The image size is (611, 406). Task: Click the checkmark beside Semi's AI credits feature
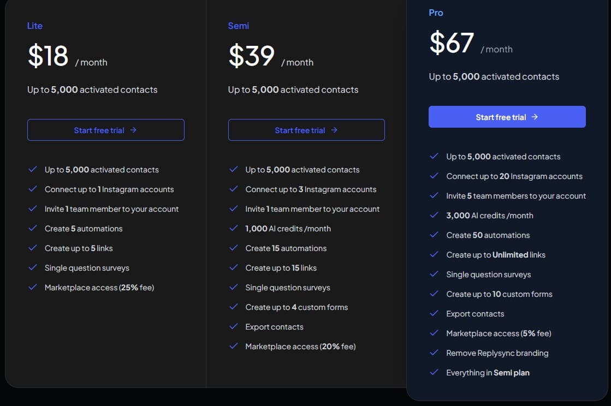pyautogui.click(x=233, y=228)
